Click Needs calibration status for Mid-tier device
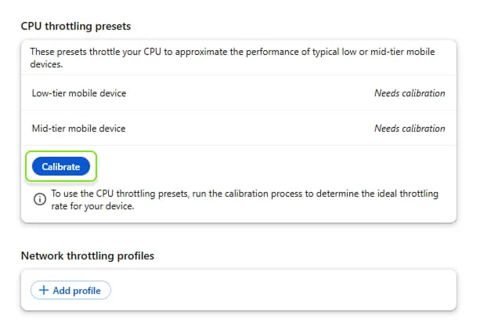Viewport: 480px width, 330px height. (x=409, y=129)
